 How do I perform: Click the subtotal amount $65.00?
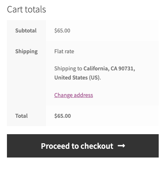(x=62, y=31)
